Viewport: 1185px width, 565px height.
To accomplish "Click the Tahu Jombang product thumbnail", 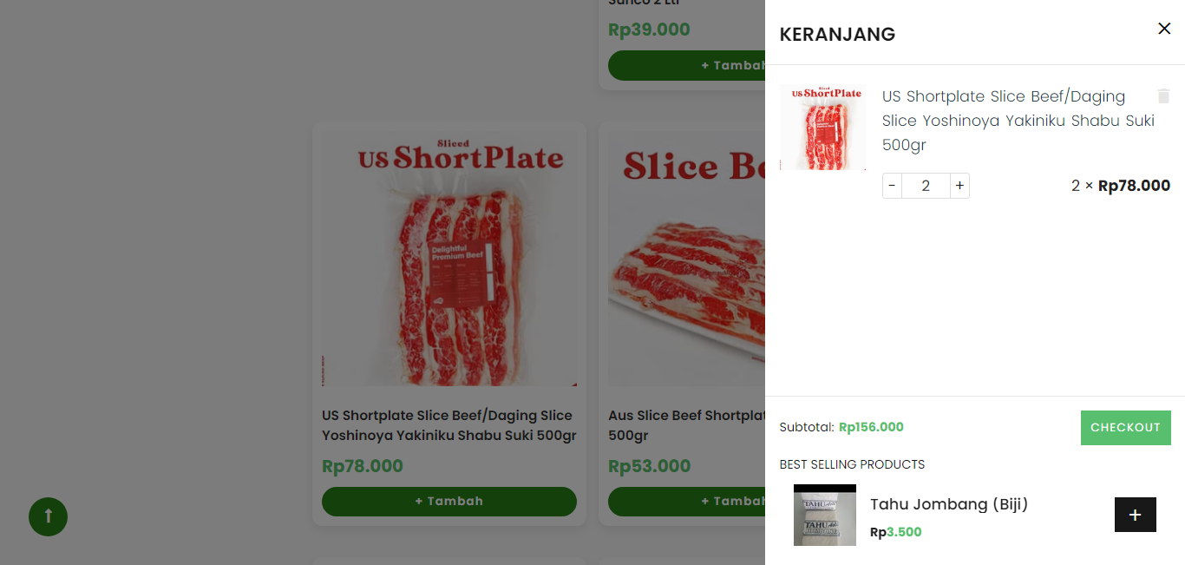I will pos(824,515).
